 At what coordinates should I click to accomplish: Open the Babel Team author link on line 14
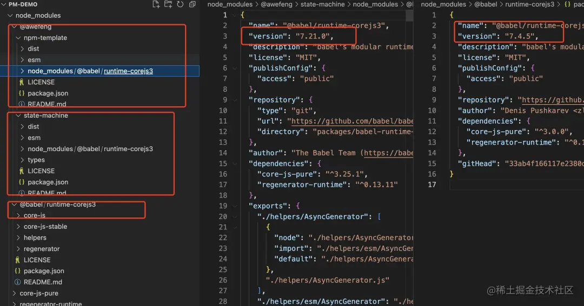[388, 153]
